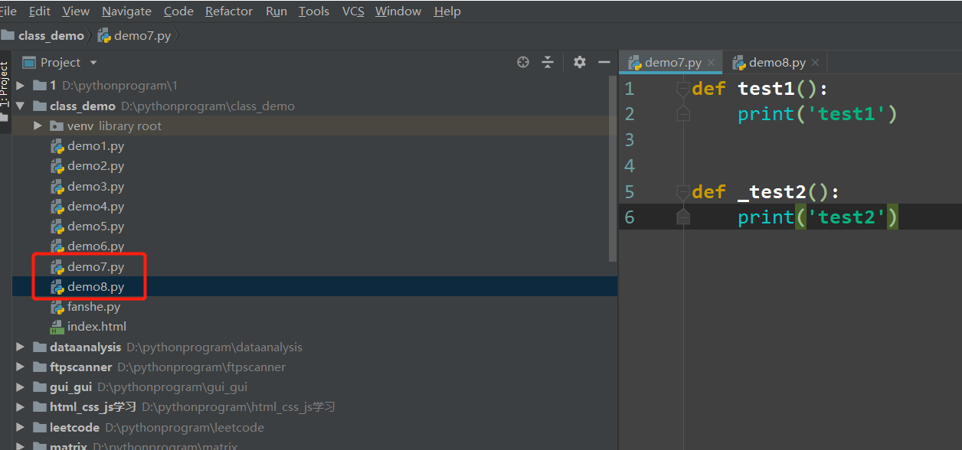Open the File menu
Screen dimensions: 962x450
tap(8, 11)
